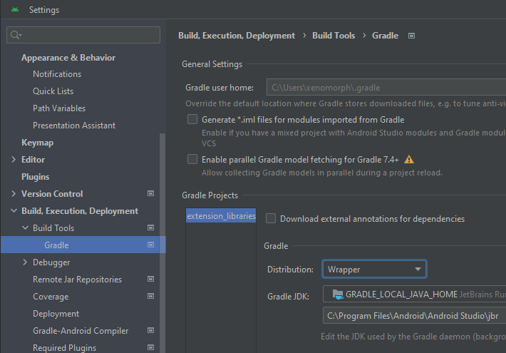Viewport: 506px width, 353px height.
Task: Open Plugins settings page
Action: click(x=36, y=177)
